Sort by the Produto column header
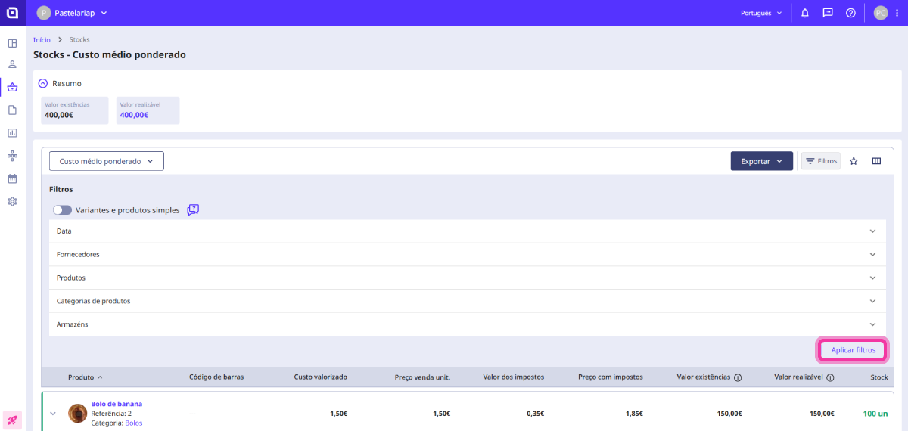The height and width of the screenshot is (431, 908). click(x=85, y=377)
